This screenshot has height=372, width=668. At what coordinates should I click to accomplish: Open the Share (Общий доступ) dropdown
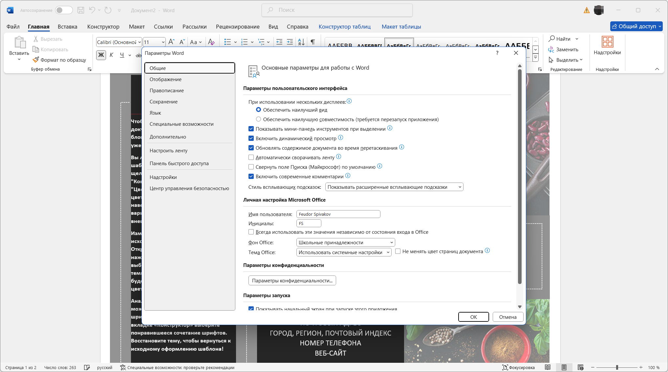pos(636,26)
